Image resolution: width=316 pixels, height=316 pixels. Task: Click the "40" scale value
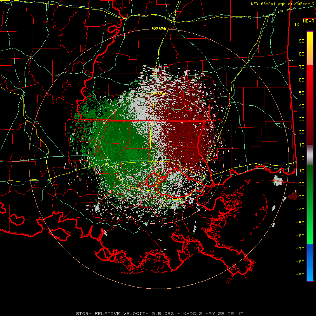302,106
